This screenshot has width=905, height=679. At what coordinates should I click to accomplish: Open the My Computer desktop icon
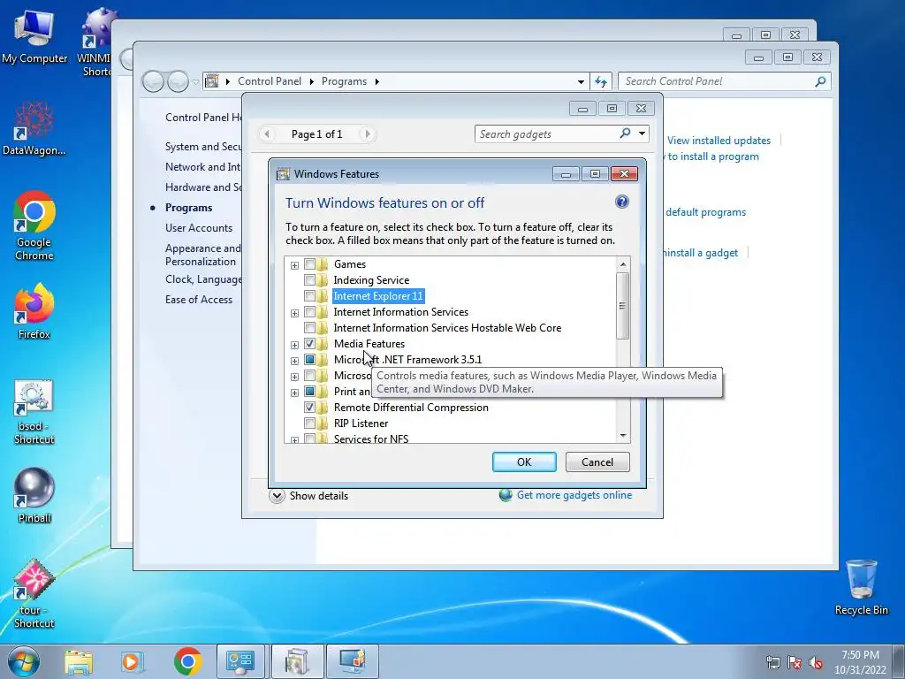click(34, 35)
